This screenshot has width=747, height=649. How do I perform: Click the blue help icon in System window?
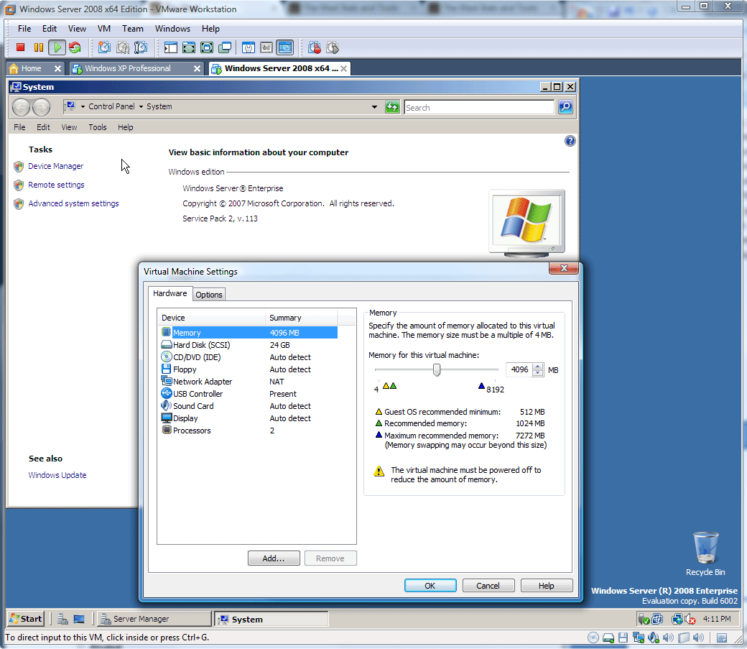570,141
